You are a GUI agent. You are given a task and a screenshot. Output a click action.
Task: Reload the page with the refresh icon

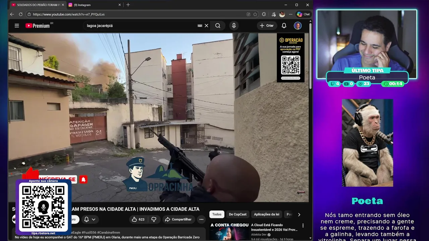(x=20, y=14)
